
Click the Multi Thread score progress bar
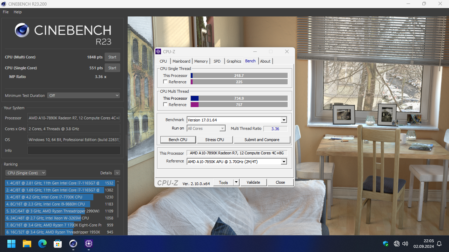tap(239, 98)
